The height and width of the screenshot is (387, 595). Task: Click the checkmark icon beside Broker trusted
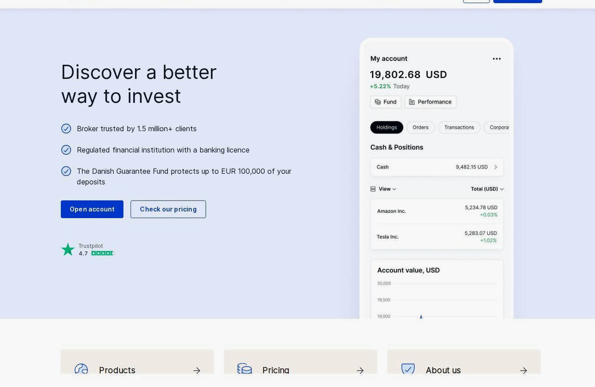(66, 129)
